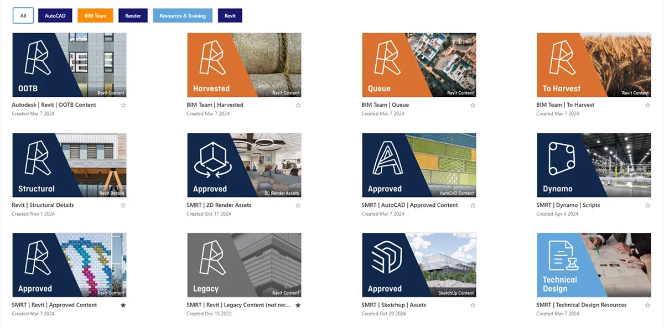Open the gray Legacy Revit Content thumbnail
This screenshot has width=664, height=328.
[x=244, y=265]
